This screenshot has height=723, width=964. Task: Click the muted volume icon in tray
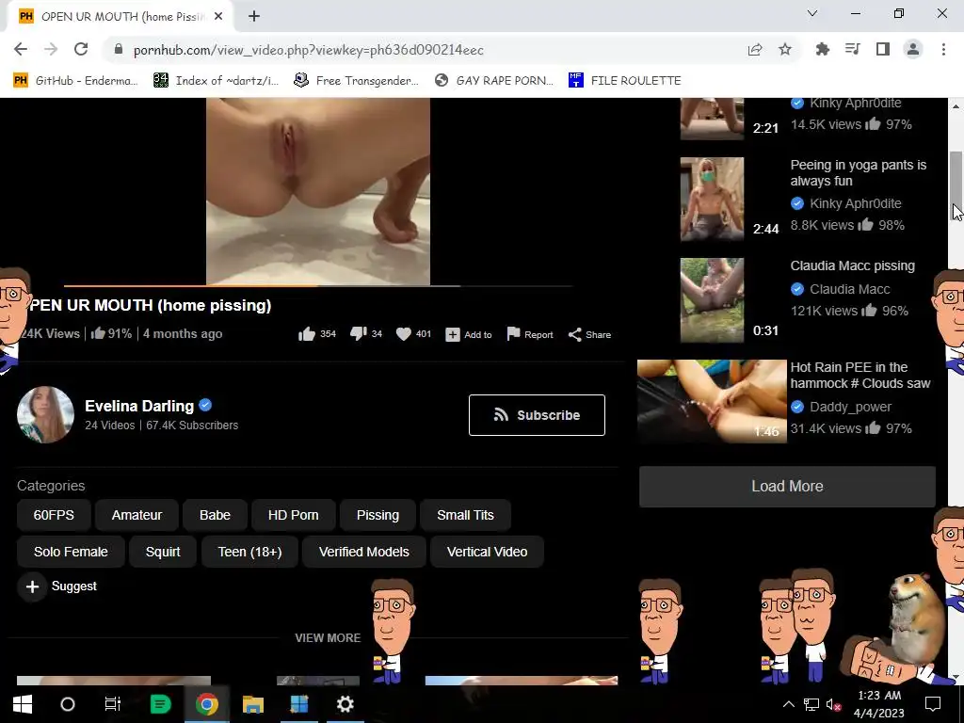point(834,704)
